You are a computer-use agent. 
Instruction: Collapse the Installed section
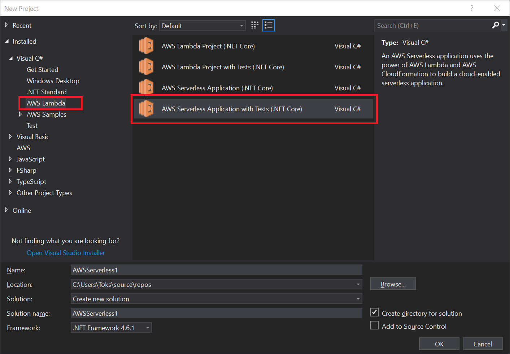tap(6, 41)
